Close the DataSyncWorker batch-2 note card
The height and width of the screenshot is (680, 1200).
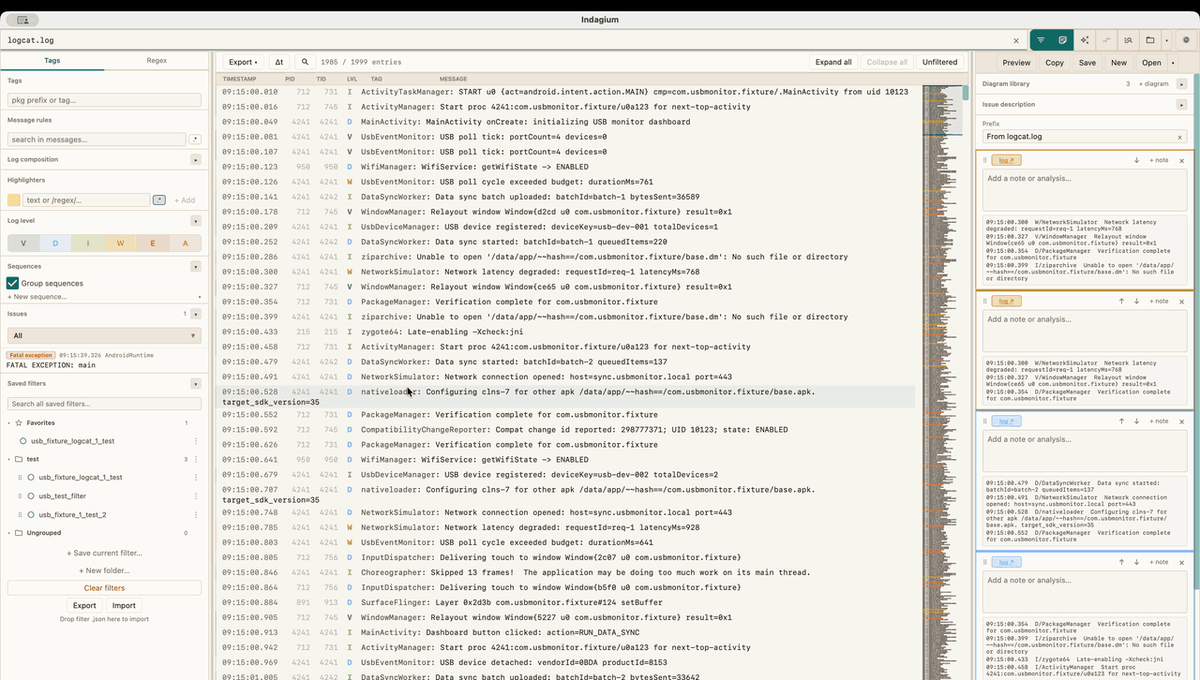point(1181,421)
